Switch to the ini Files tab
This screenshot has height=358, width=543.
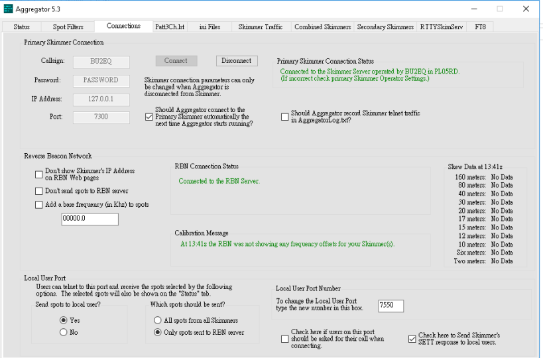pos(210,27)
